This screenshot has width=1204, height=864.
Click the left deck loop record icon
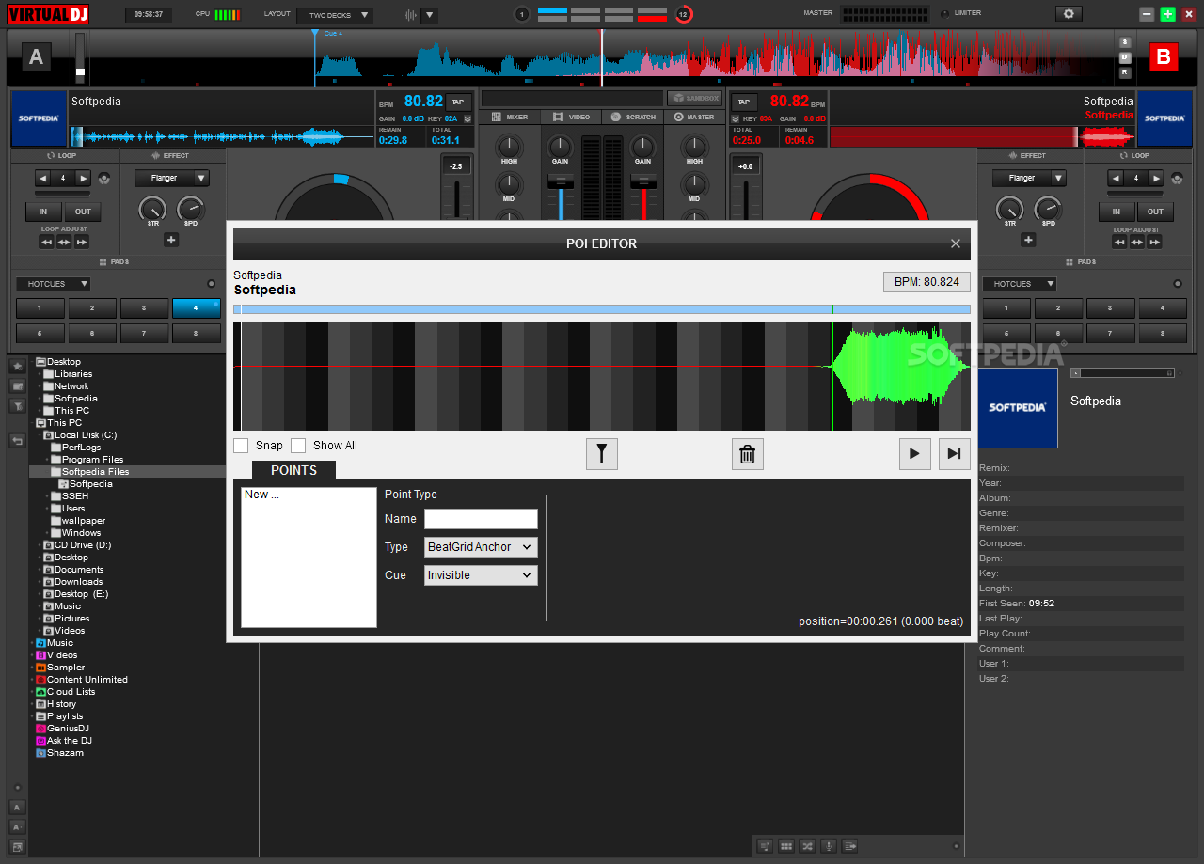click(x=103, y=178)
